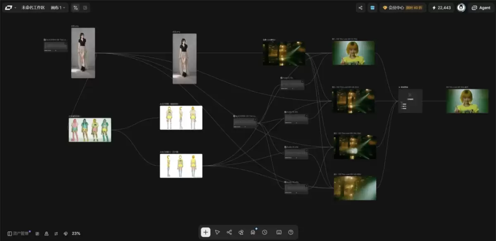
Task: Select the first Audio node
Action: 293,84
